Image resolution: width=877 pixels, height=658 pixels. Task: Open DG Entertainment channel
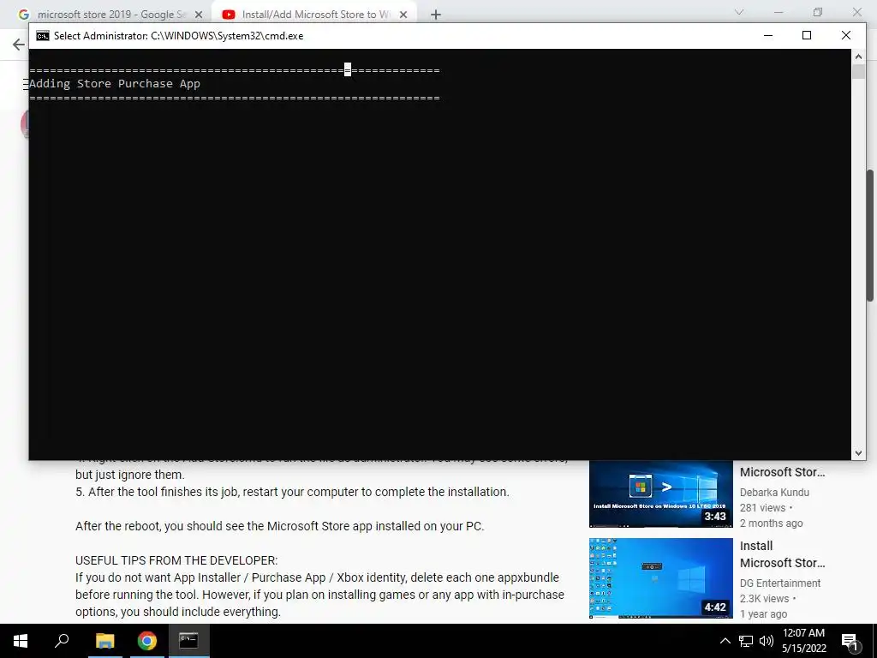[779, 583]
